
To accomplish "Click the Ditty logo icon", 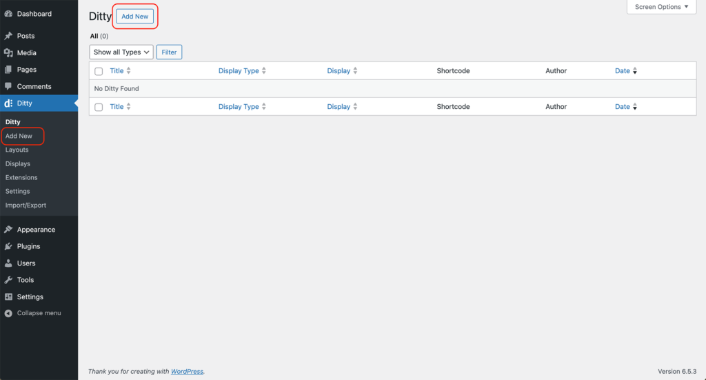I will click(8, 103).
